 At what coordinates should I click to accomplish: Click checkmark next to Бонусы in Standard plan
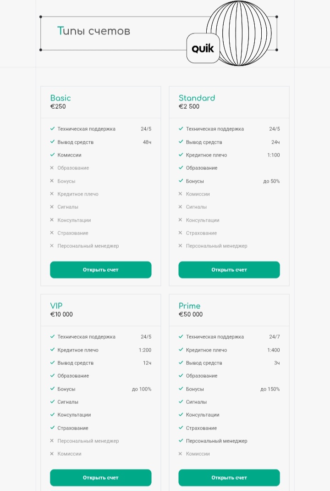[181, 181]
